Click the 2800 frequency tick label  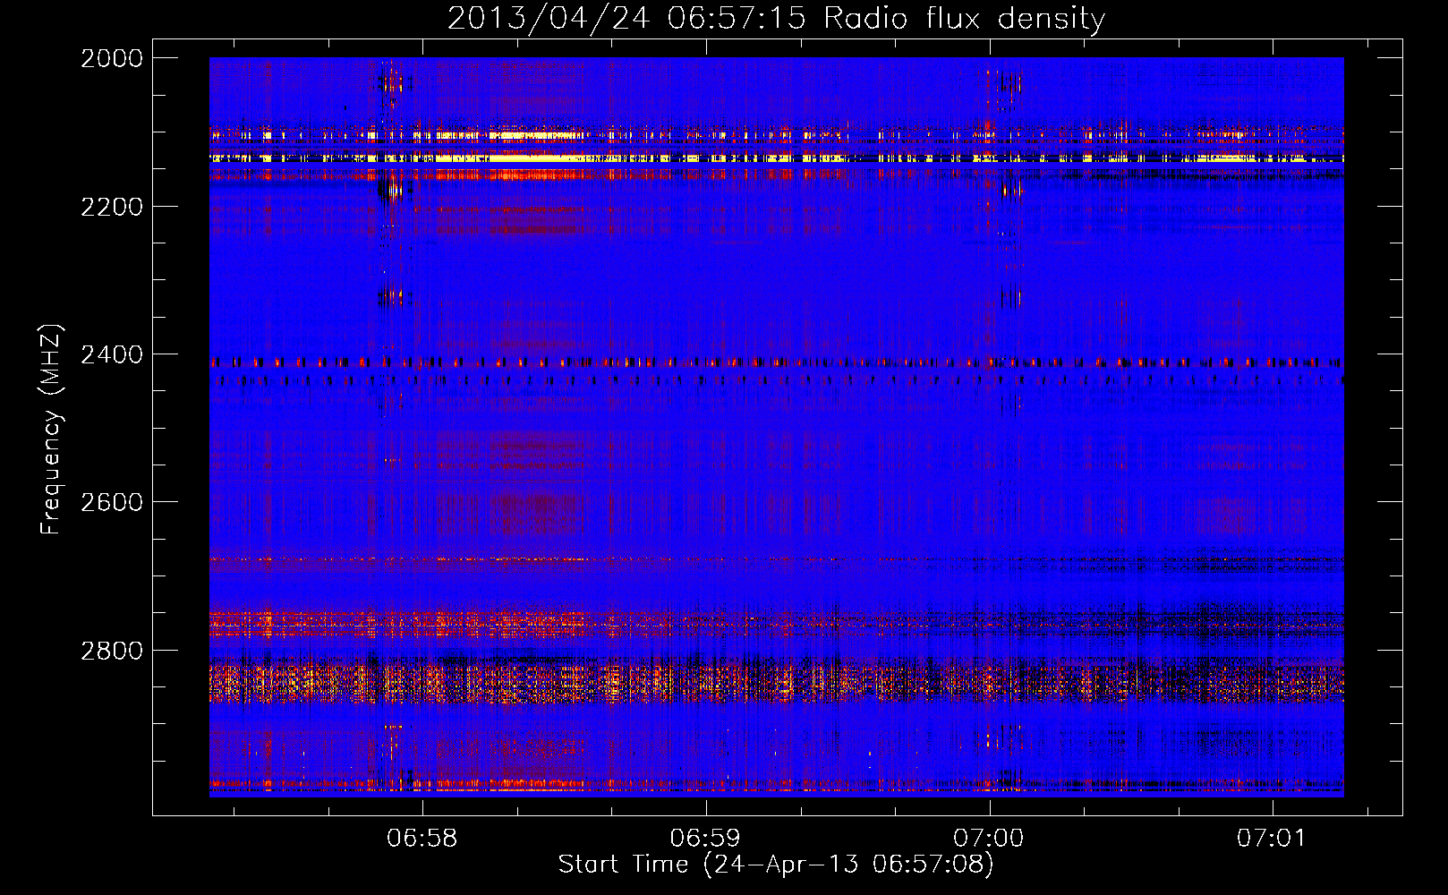112,651
